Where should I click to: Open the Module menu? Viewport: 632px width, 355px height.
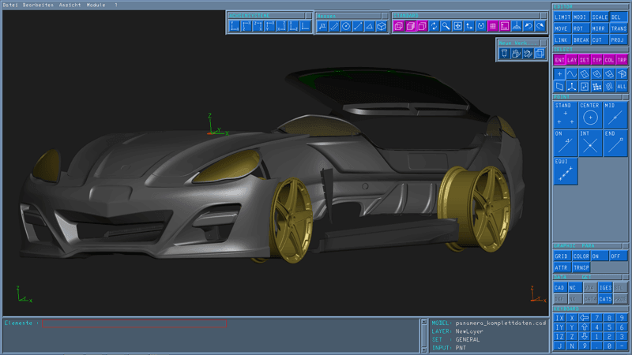[96, 5]
